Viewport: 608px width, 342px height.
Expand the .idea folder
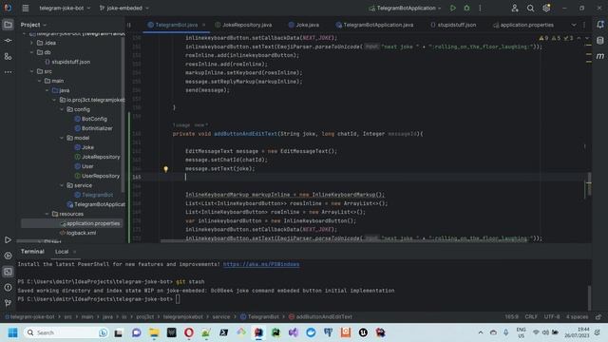[31, 43]
